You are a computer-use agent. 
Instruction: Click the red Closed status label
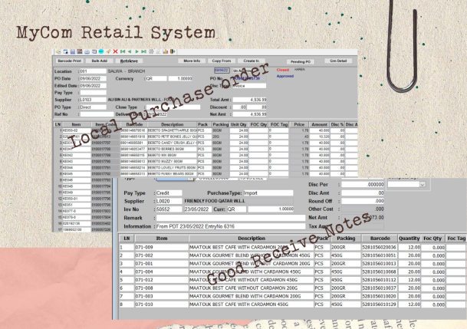click(x=283, y=70)
